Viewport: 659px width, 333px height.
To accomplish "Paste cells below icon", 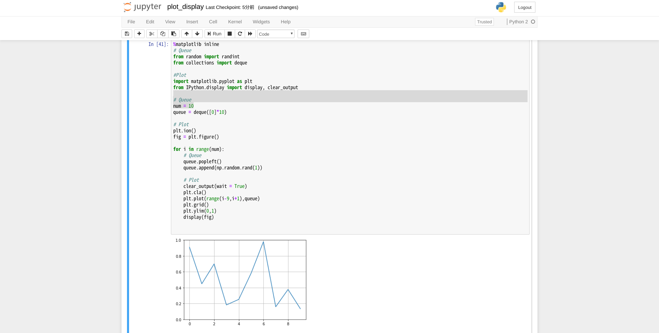I will pos(174,34).
